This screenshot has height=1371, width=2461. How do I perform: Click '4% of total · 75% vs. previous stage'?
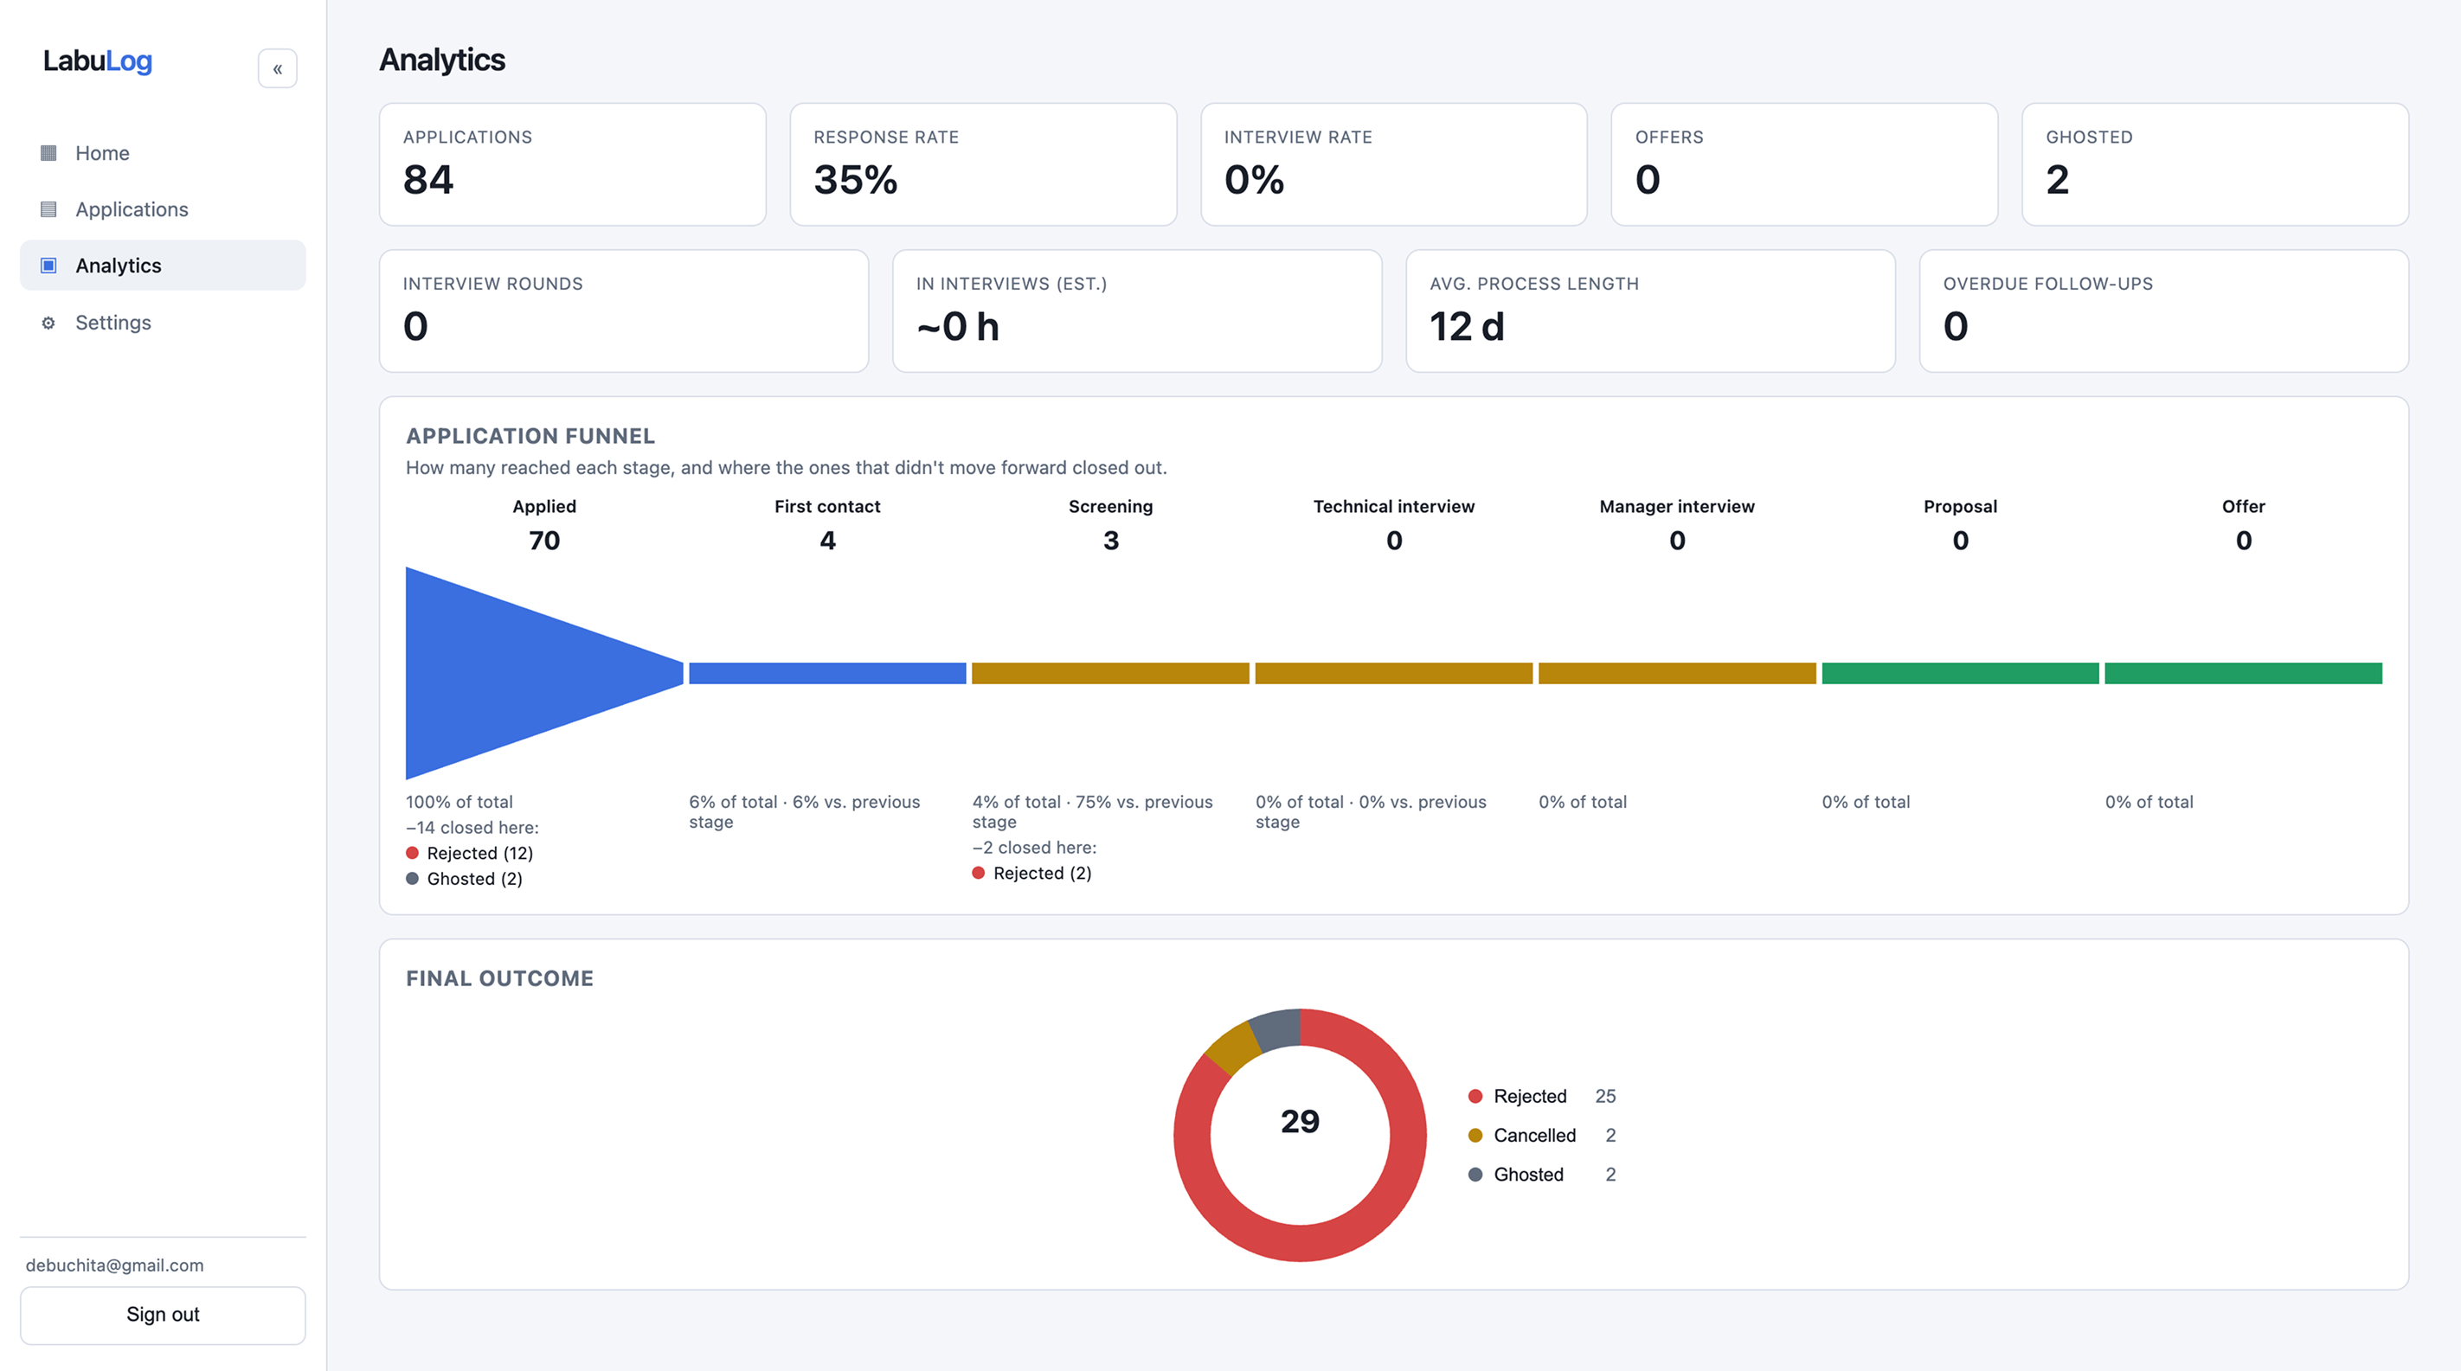(1092, 811)
